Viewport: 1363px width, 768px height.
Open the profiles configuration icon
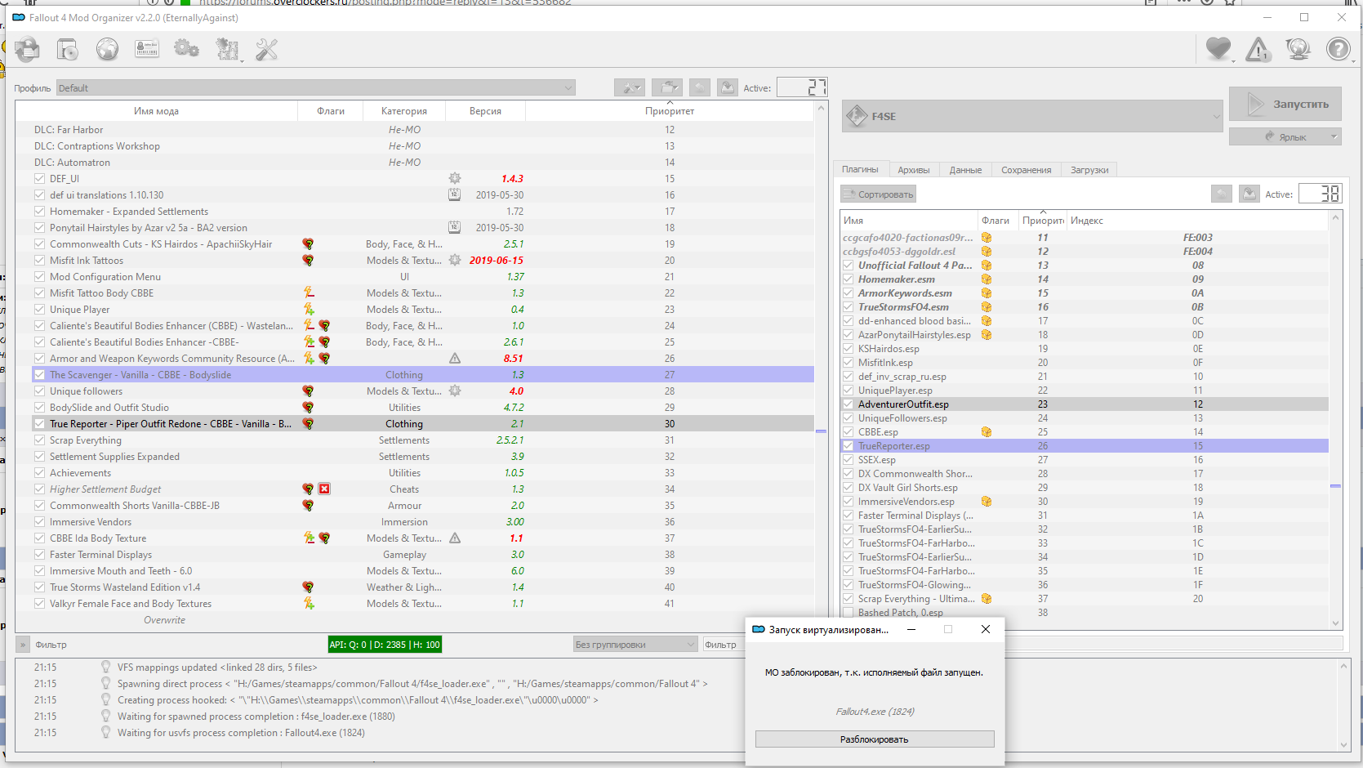[x=147, y=50]
